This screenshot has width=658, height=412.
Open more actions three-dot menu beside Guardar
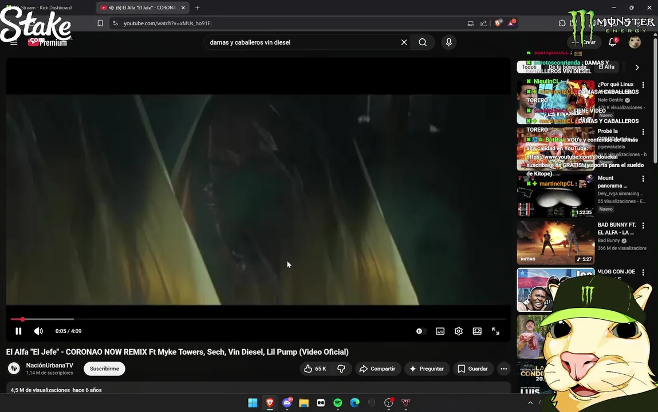click(503, 369)
